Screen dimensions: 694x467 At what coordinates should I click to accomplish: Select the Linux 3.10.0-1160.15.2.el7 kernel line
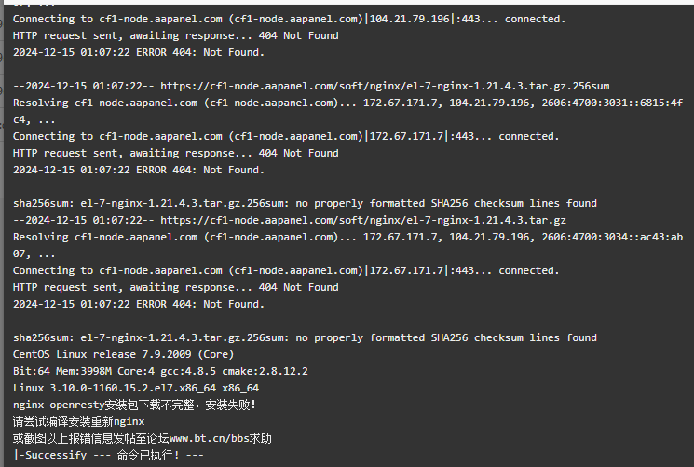[136, 388]
